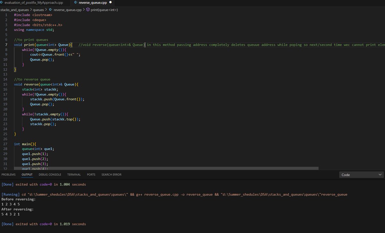Click 'Before reversing:' in output

19,199
